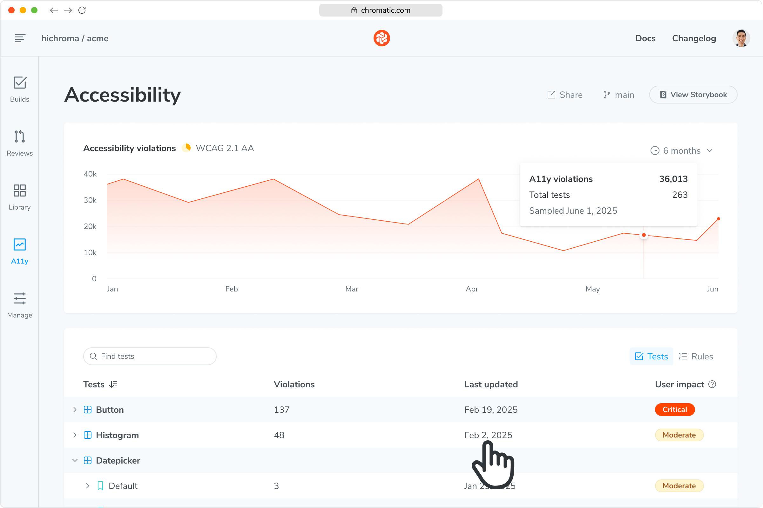Open the Library grid icon
Viewport: 763px width, 508px height.
pos(19,191)
